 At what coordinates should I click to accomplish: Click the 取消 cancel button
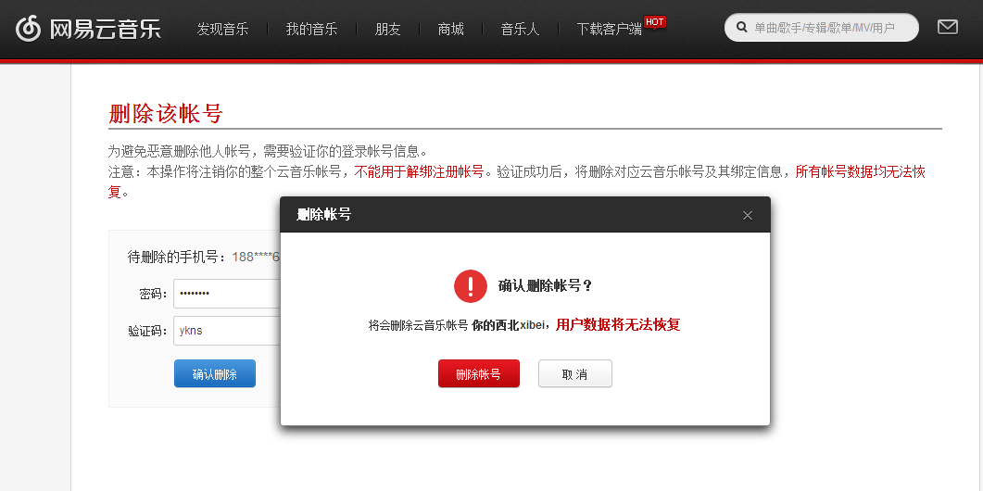click(574, 373)
